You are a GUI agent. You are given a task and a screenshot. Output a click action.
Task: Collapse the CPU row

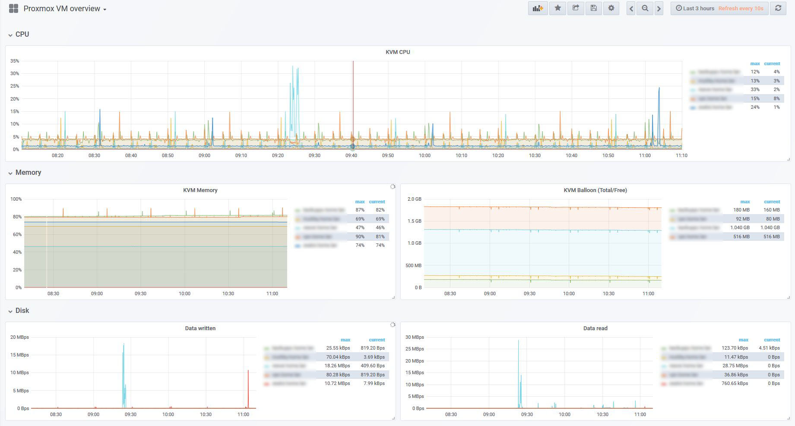[x=19, y=34]
